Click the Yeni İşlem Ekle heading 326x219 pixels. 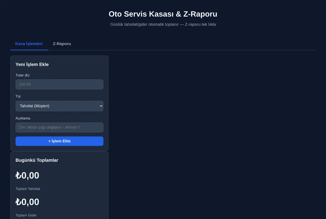tap(32, 64)
